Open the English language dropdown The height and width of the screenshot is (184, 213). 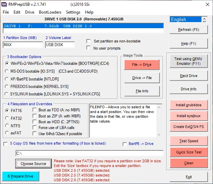[189, 19]
